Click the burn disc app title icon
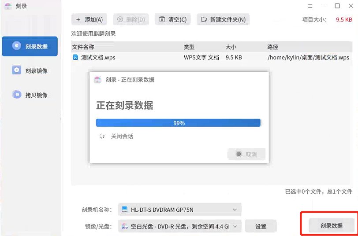Viewport: 358px width, 236px height. click(7, 6)
